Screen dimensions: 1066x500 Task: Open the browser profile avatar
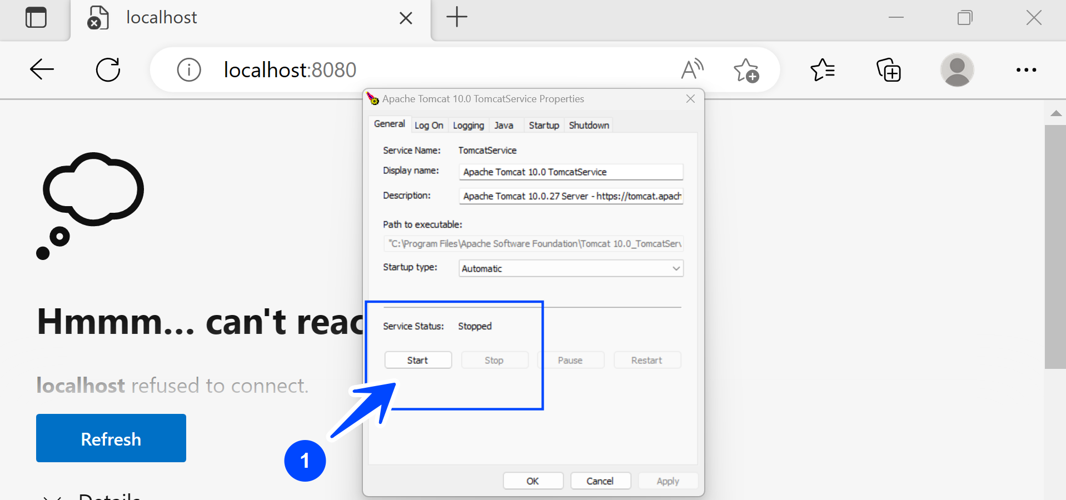pos(957,70)
